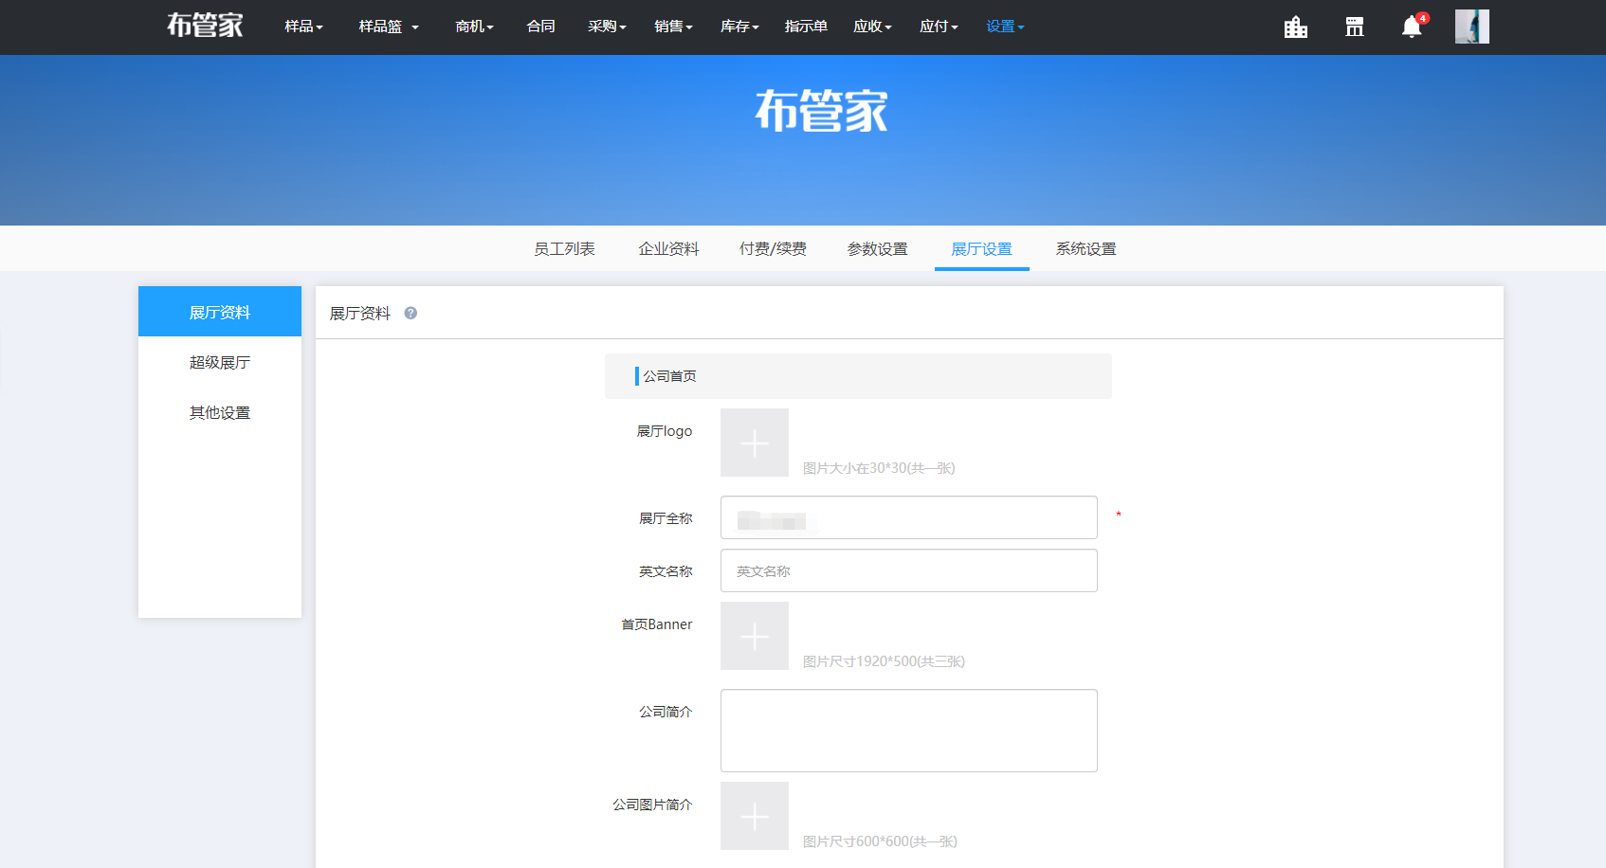This screenshot has height=868, width=1606.
Task: Open 超级展厅 in the left sidebar
Action: click(220, 362)
